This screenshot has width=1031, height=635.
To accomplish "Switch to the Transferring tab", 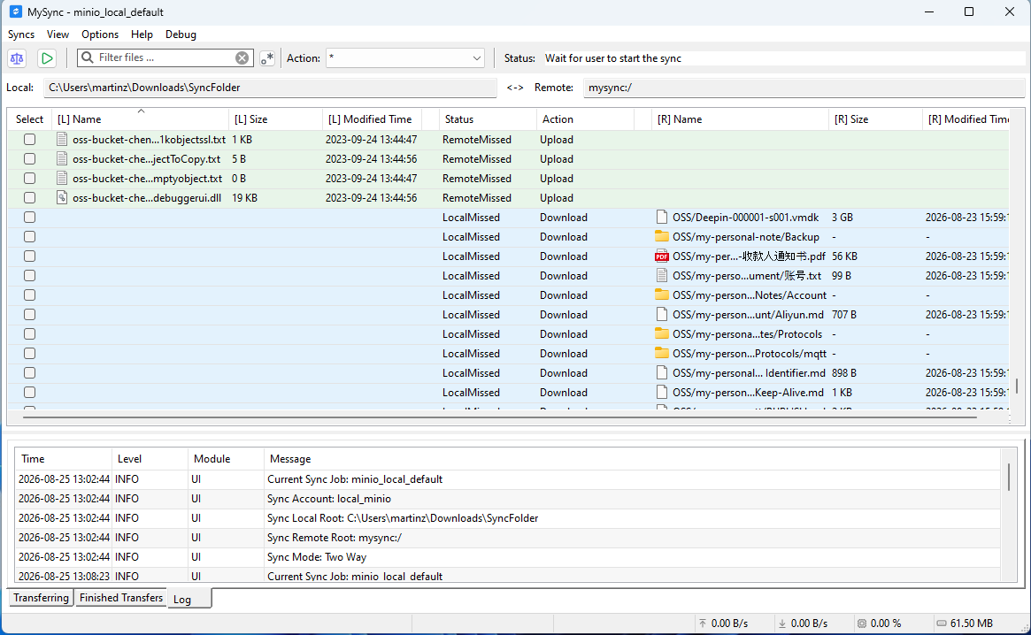I will [x=41, y=598].
